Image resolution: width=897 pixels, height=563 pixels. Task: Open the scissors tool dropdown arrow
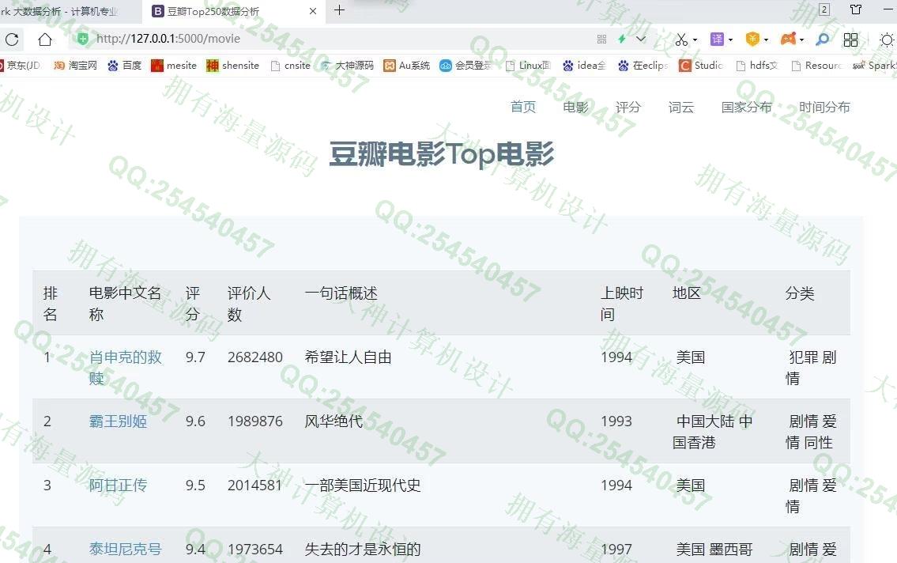(695, 40)
